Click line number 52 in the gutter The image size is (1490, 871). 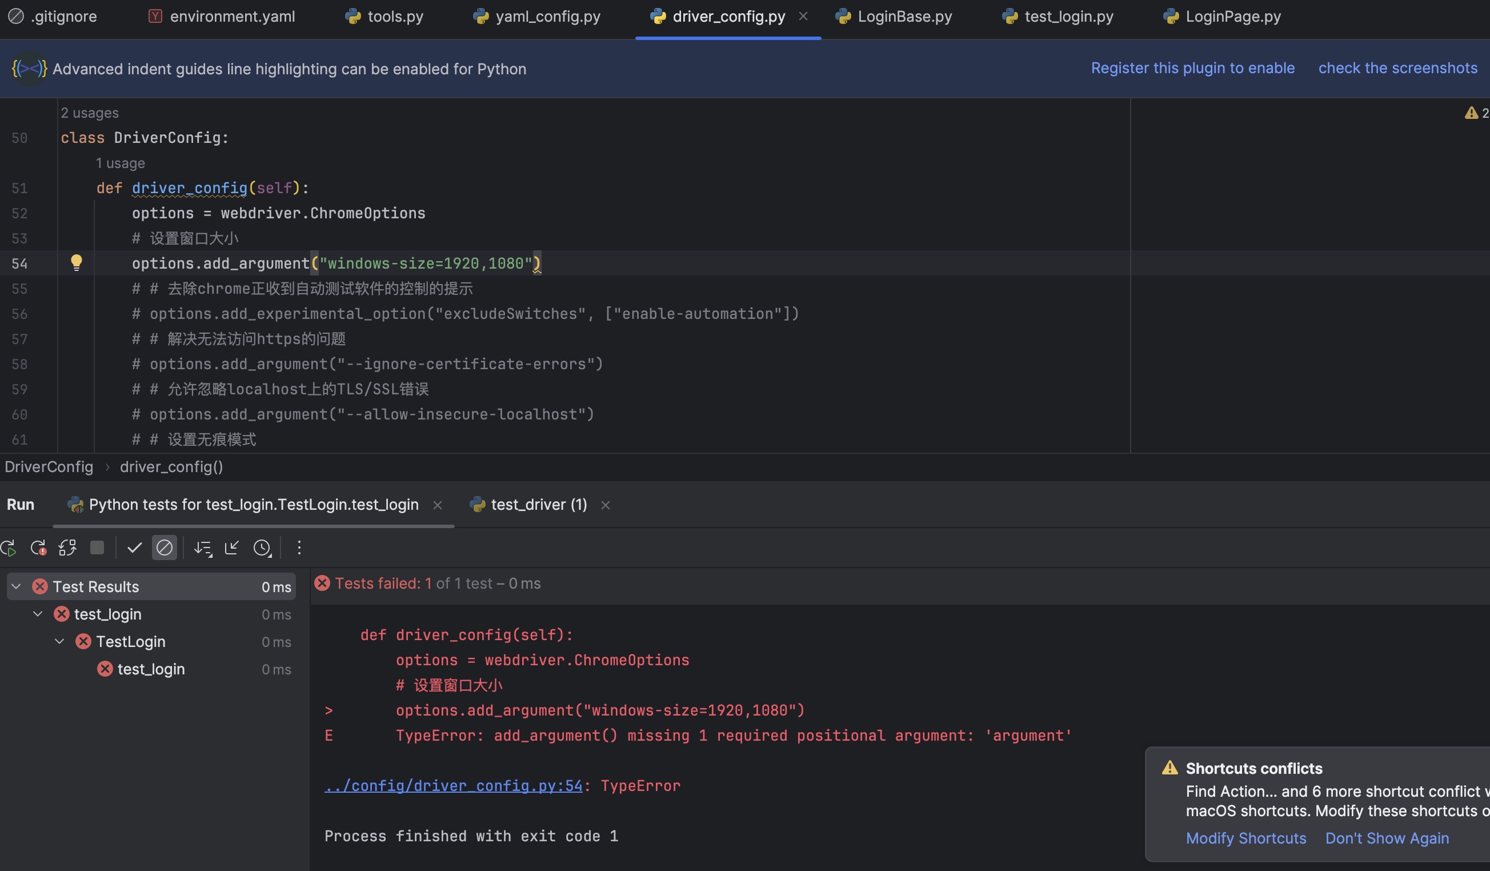point(19,213)
